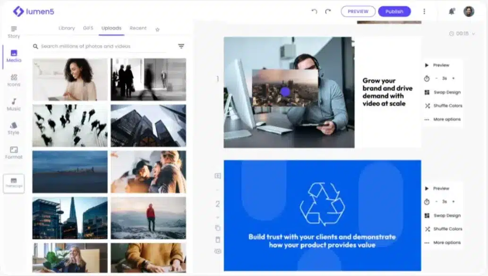Select the skyscrapers from below photo
Screen dimensions: 488x276
(x=148, y=126)
